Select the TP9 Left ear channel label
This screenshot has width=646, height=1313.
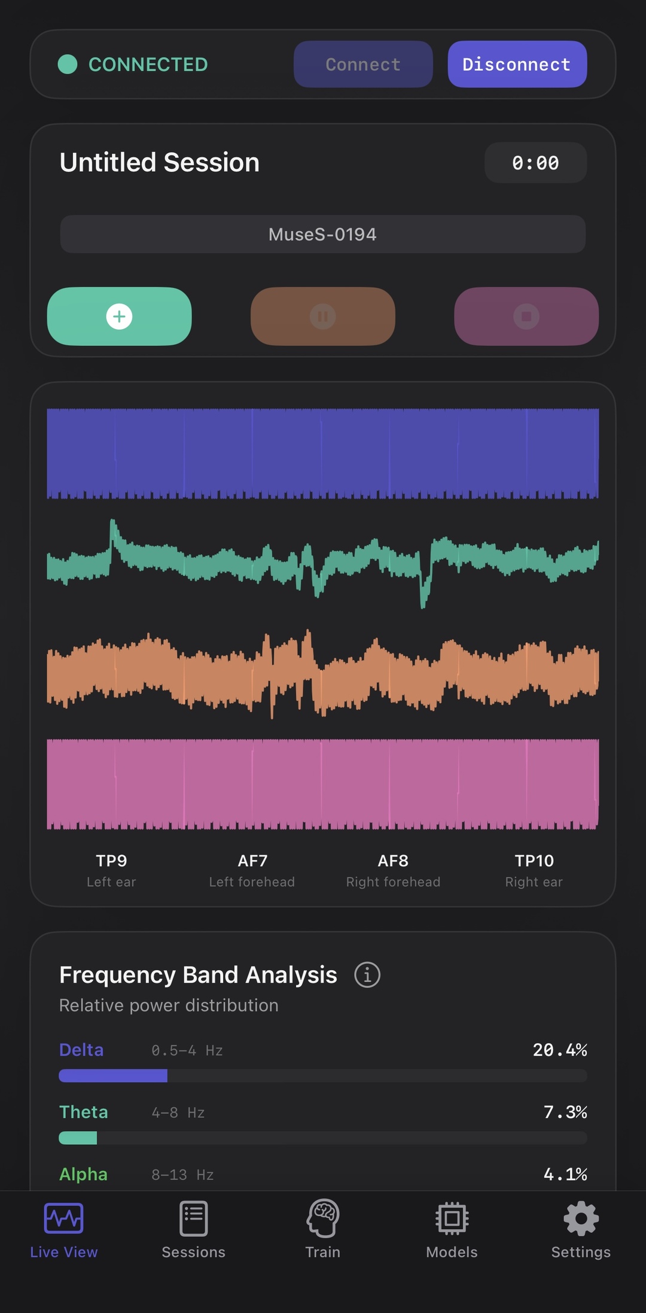tap(111, 870)
